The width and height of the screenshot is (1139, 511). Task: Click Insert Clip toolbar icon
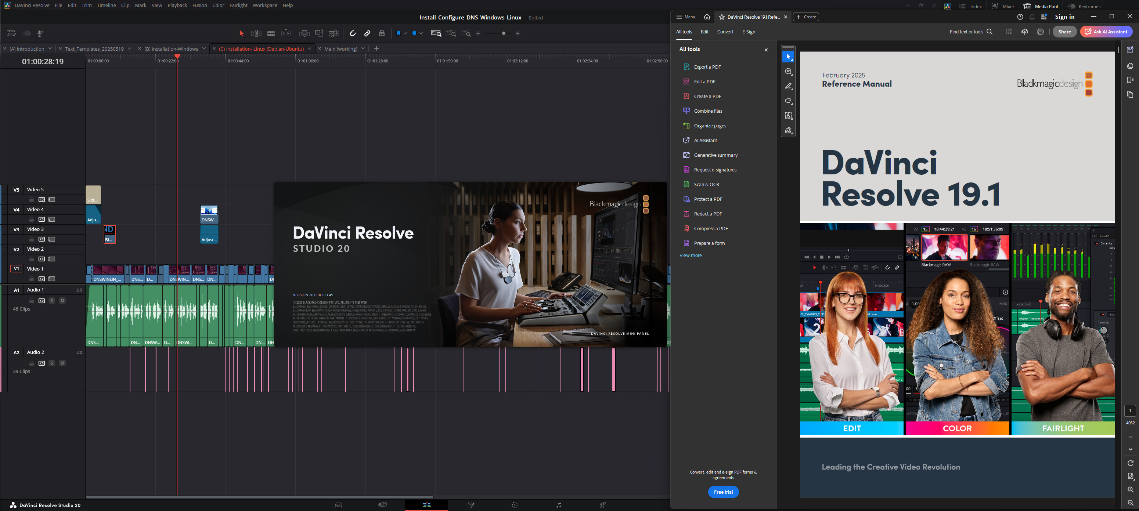tap(304, 33)
